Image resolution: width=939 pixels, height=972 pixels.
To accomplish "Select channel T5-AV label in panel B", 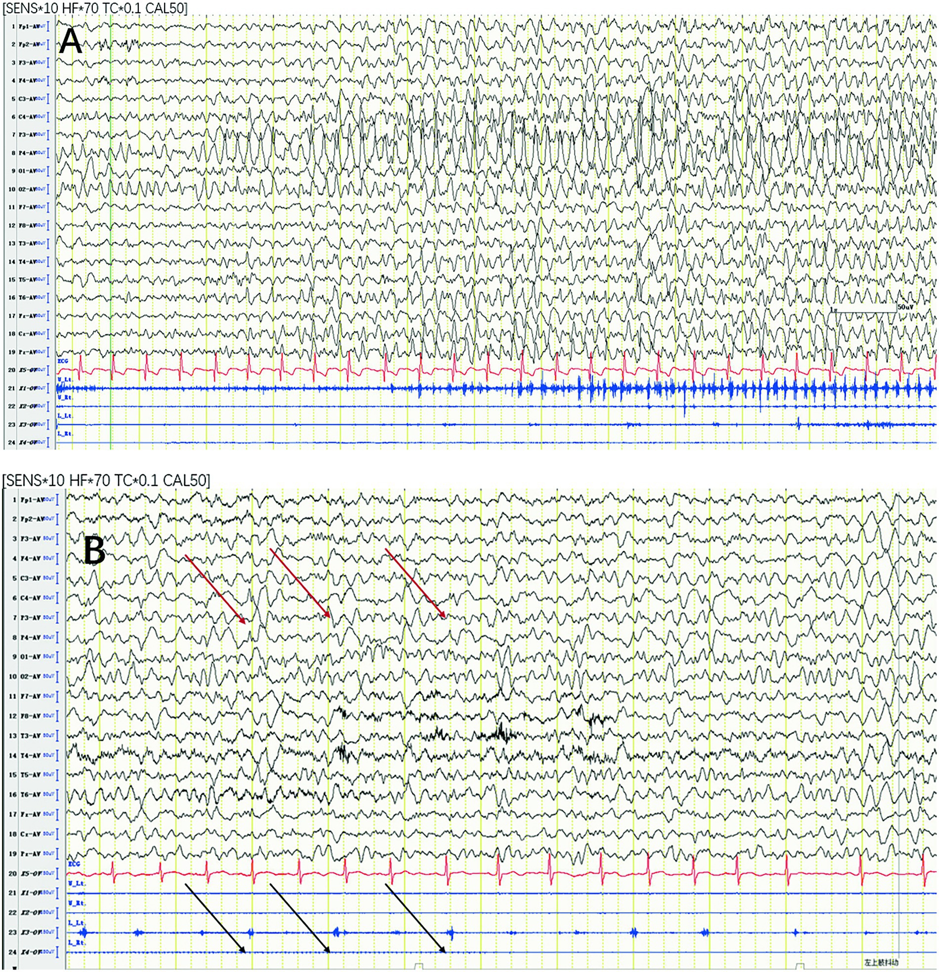I will click(30, 774).
